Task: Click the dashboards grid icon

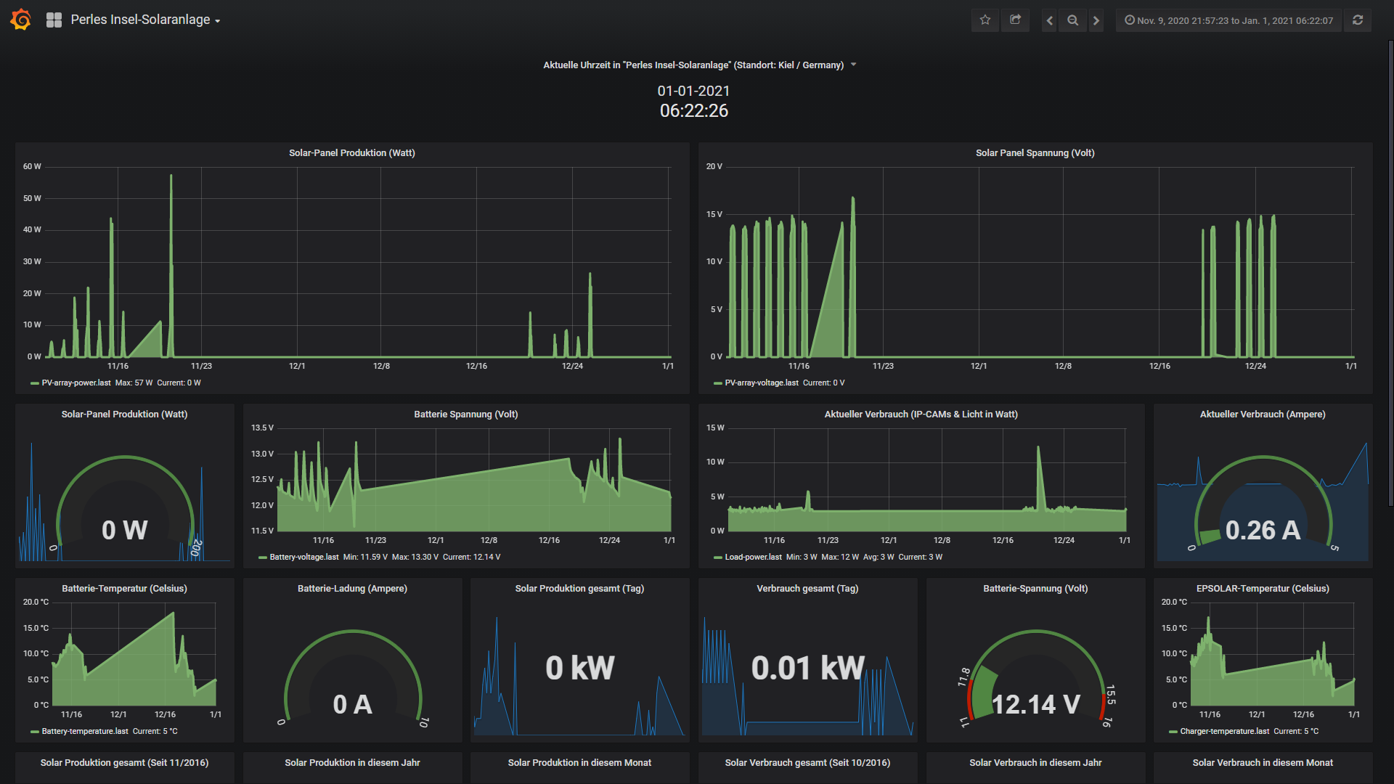Action: coord(54,20)
